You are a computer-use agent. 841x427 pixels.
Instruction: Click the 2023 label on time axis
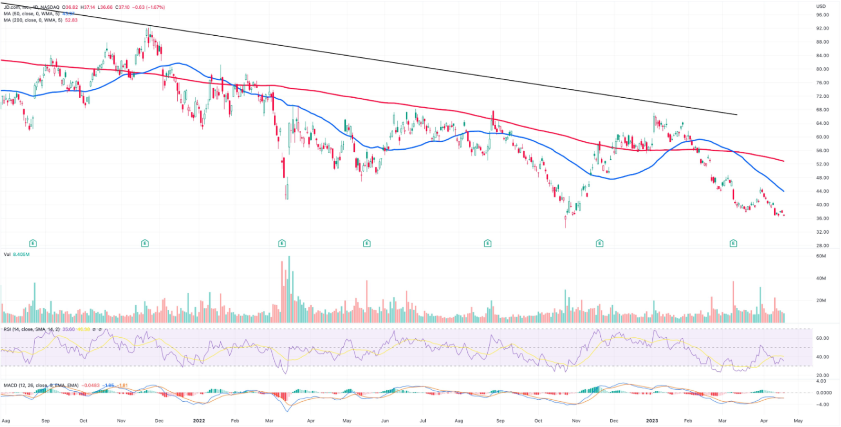[652, 421]
